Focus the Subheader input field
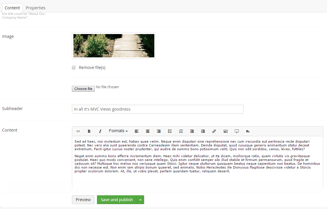Image resolution: width=327 pixels, height=209 pixels. [x=158, y=109]
